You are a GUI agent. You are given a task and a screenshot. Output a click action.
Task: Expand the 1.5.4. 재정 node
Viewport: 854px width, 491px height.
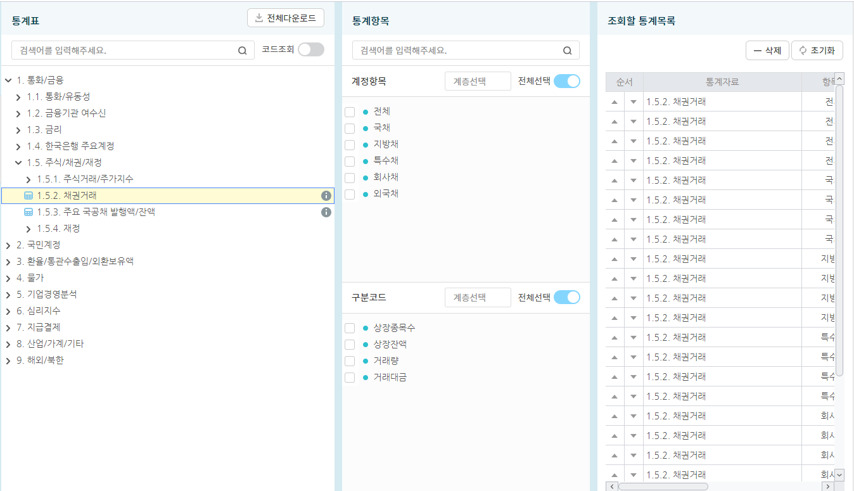tap(29, 229)
